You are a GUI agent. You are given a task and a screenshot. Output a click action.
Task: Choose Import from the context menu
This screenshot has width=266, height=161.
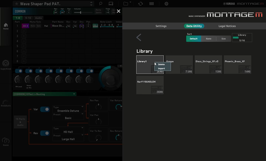tap(161, 68)
